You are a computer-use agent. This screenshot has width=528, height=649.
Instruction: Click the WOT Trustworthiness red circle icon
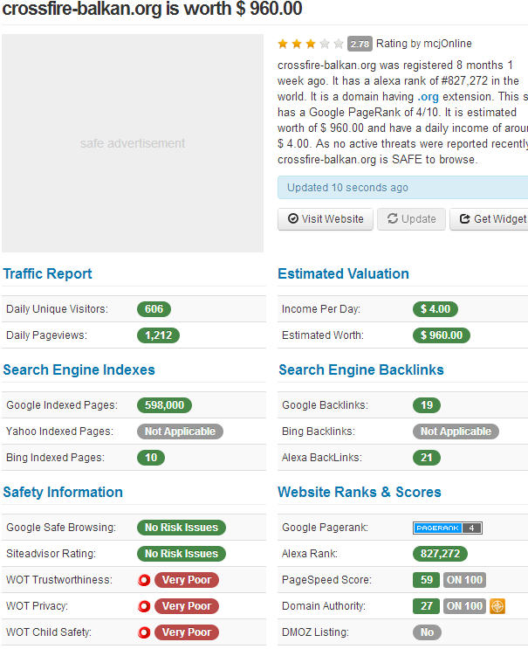[144, 580]
